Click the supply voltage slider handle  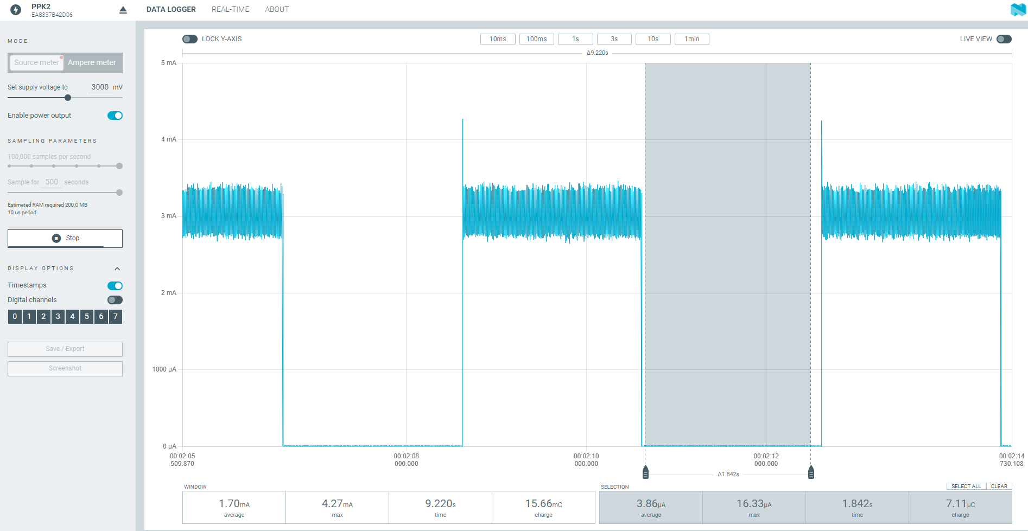click(x=68, y=98)
